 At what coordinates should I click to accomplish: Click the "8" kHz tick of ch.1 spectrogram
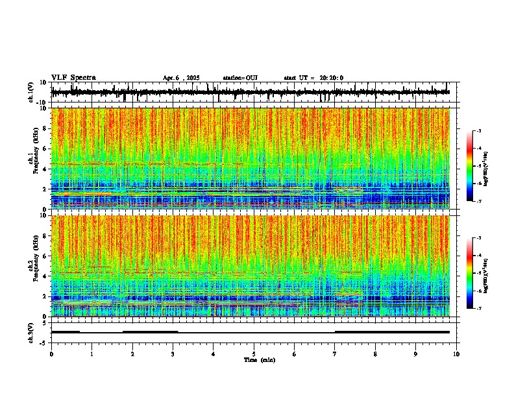coord(45,128)
